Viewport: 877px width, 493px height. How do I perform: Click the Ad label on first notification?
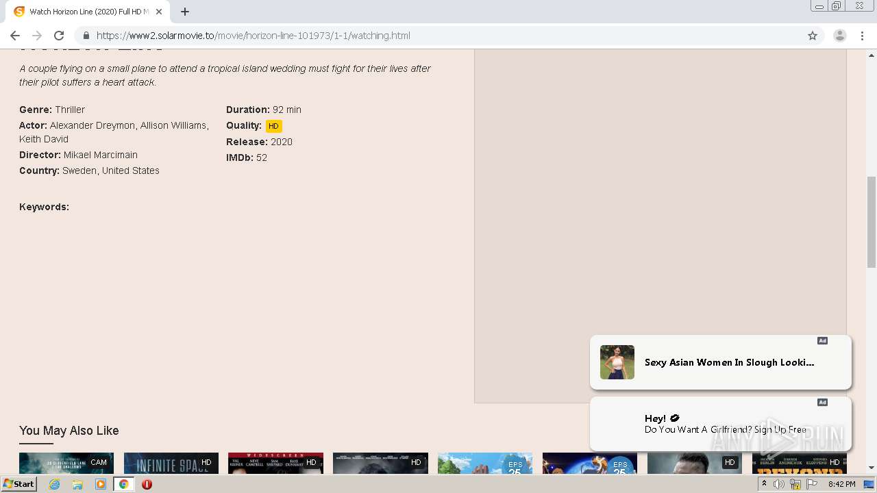[822, 341]
